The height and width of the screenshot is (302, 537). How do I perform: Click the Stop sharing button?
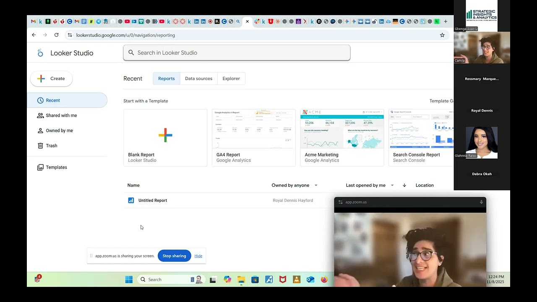(x=174, y=256)
